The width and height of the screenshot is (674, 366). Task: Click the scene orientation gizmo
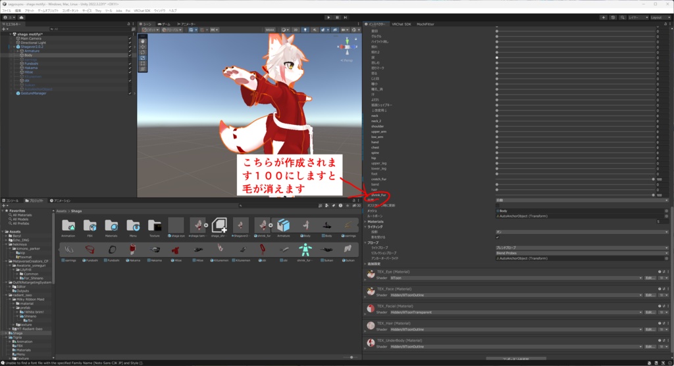coord(347,47)
